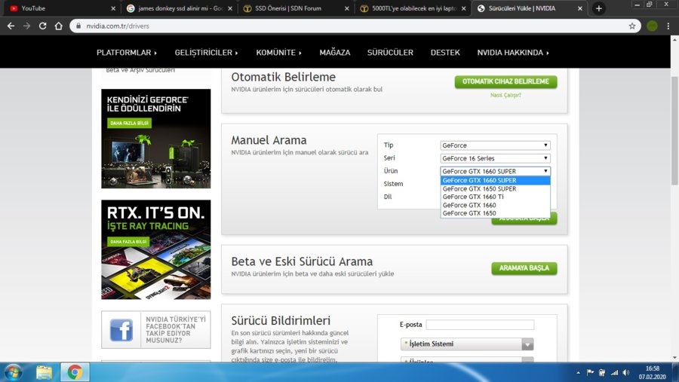Open SÜRÜCÜLER in the navigation bar
The image size is (679, 382).
pos(390,52)
